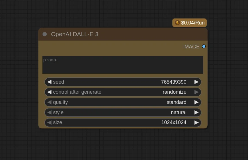Switch quality to previous option

(49, 102)
